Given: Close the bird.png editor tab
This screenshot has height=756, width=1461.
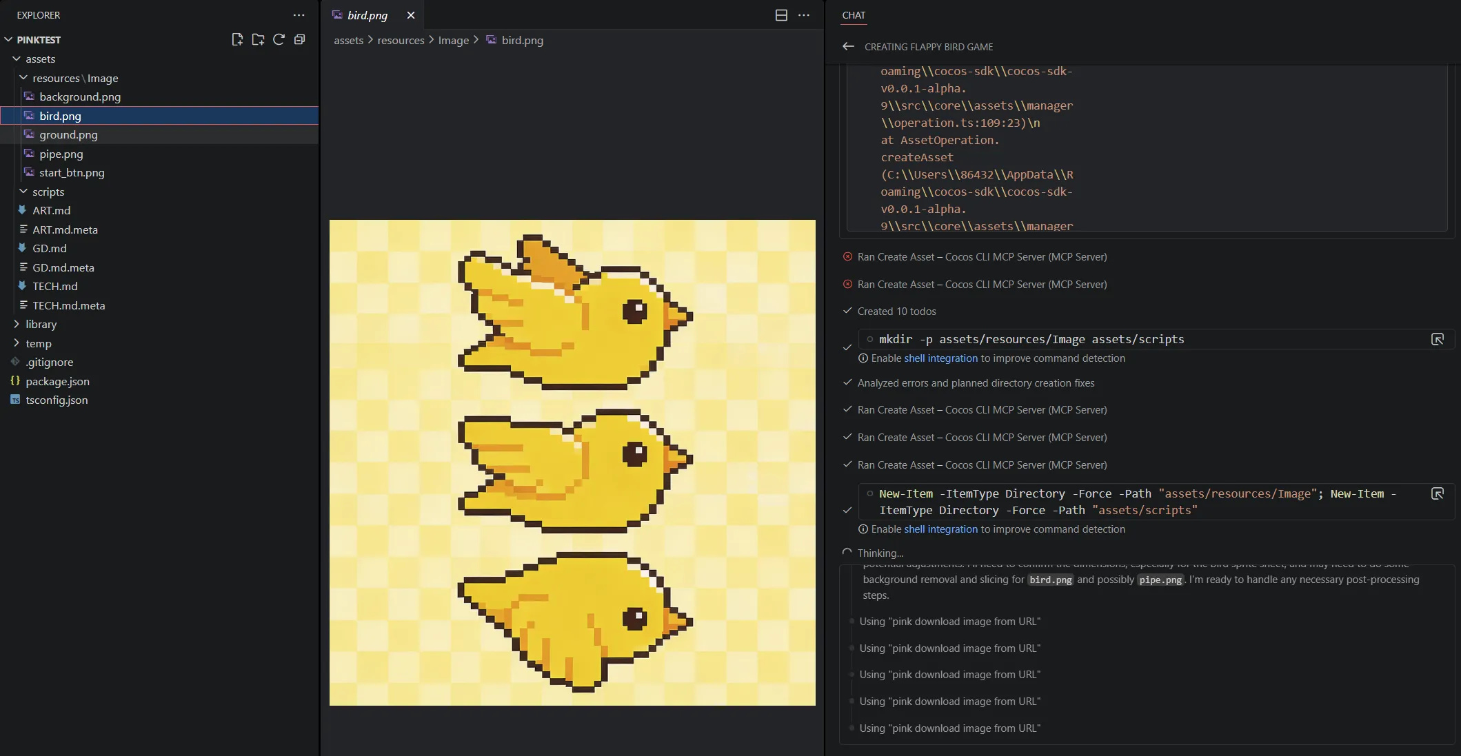Looking at the screenshot, I should click(x=411, y=15).
